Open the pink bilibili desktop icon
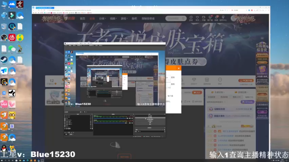This screenshot has width=289, height=162. 4,104
